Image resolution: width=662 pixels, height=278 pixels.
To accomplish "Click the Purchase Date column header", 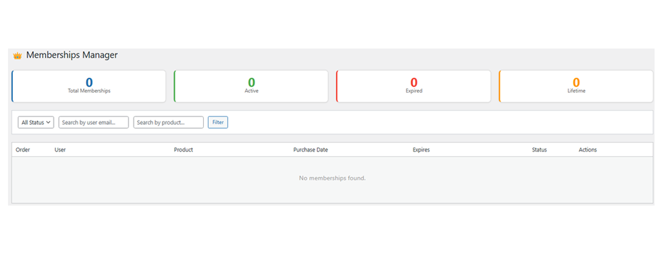I will click(x=310, y=150).
